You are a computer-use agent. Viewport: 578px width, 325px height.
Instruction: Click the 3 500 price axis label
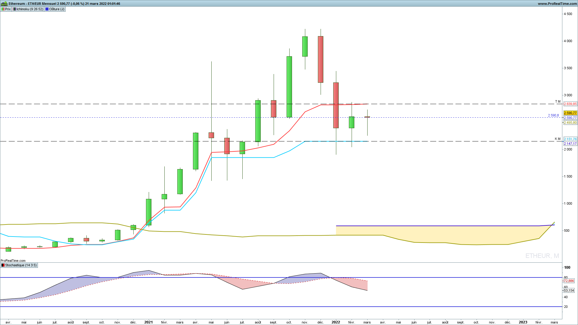pyautogui.click(x=568, y=68)
